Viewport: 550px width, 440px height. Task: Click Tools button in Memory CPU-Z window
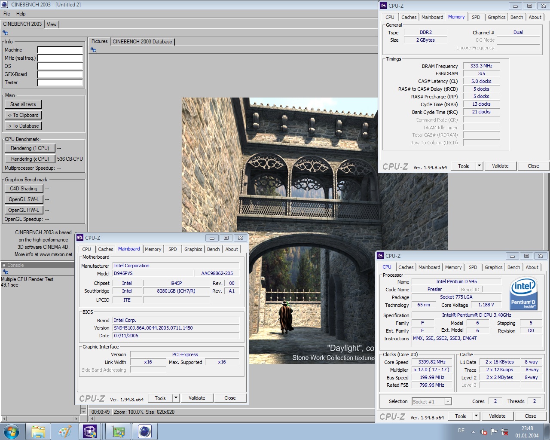coord(464,166)
